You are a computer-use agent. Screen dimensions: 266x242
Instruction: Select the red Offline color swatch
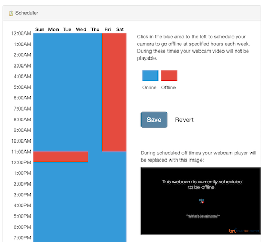[x=169, y=76]
